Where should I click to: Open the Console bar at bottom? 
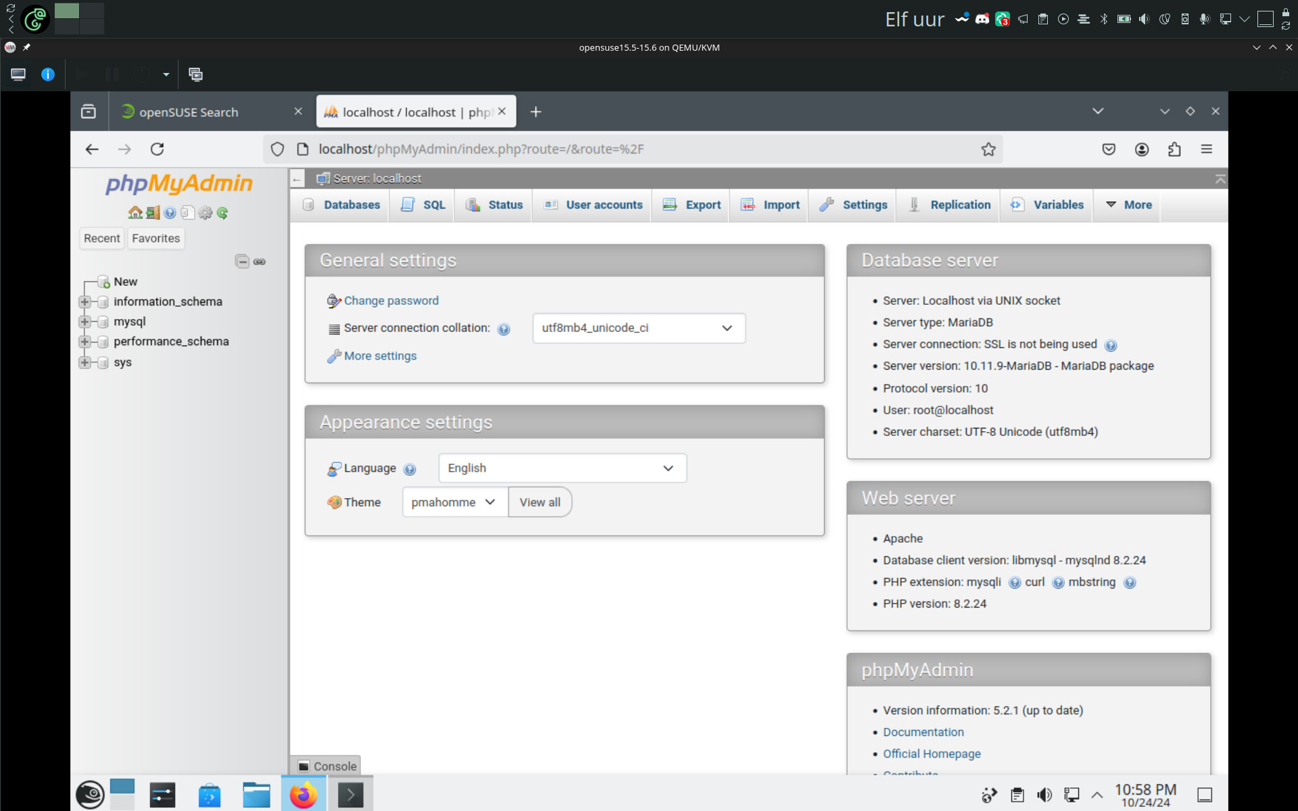coord(327,766)
